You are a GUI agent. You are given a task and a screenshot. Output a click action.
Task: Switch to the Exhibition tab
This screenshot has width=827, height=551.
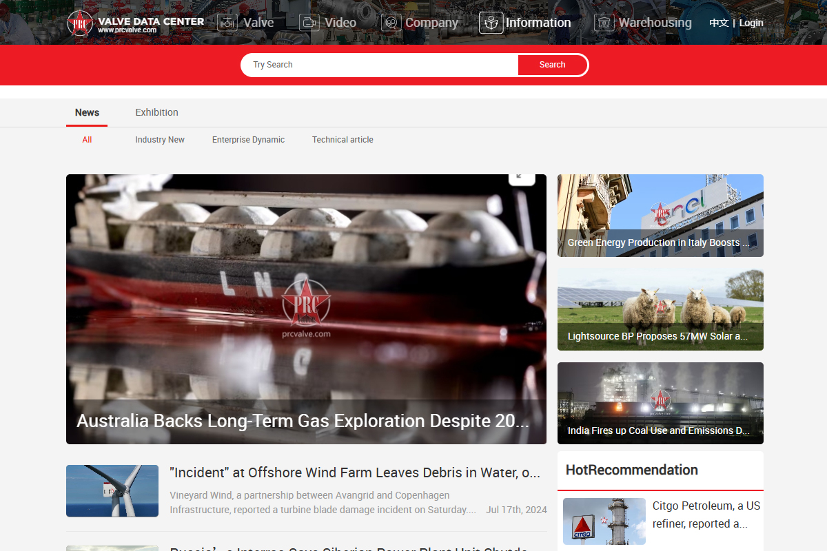[x=156, y=112]
